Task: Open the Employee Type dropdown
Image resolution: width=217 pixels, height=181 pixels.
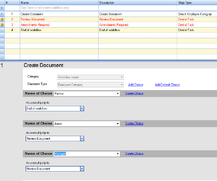Action: coord(90,85)
